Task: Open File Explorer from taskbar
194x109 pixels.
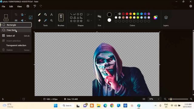Action: point(99,106)
